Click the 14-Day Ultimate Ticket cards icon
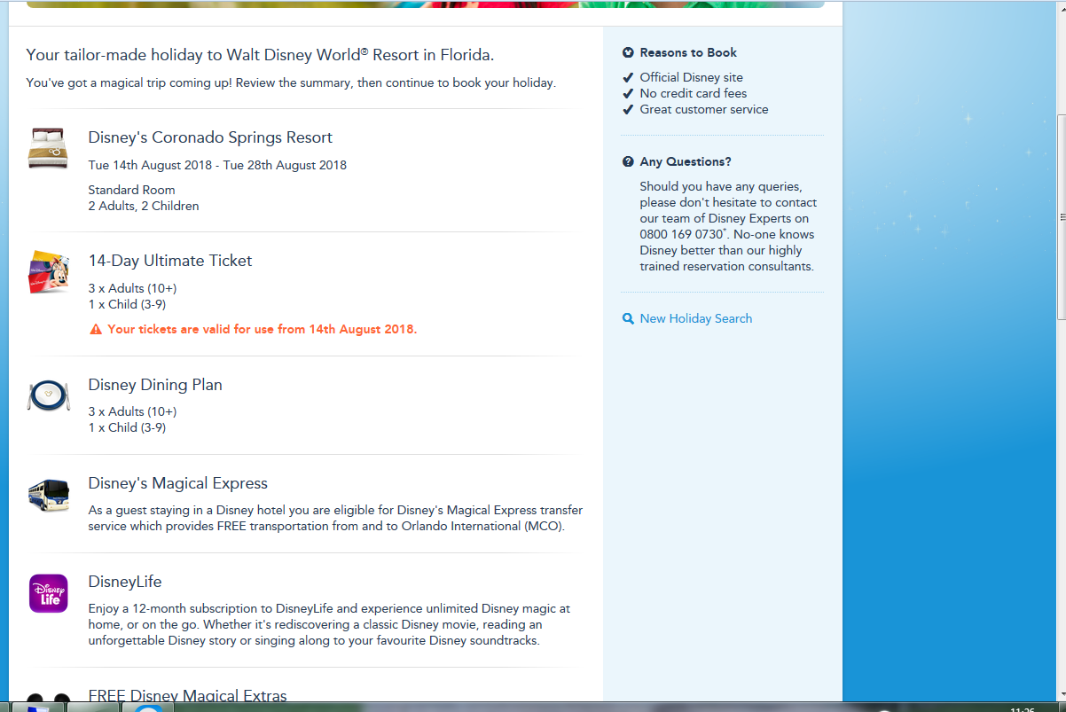1066x712 pixels. [48, 271]
